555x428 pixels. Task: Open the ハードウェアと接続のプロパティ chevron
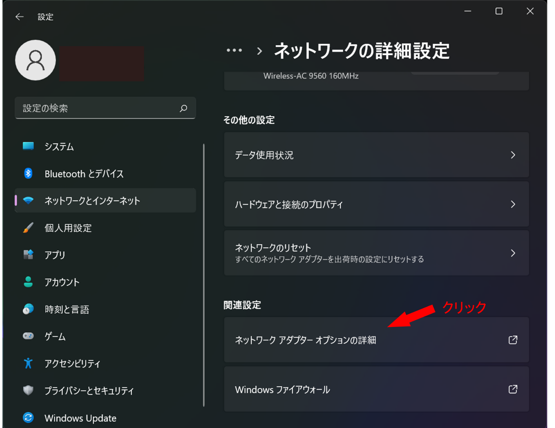click(x=513, y=204)
